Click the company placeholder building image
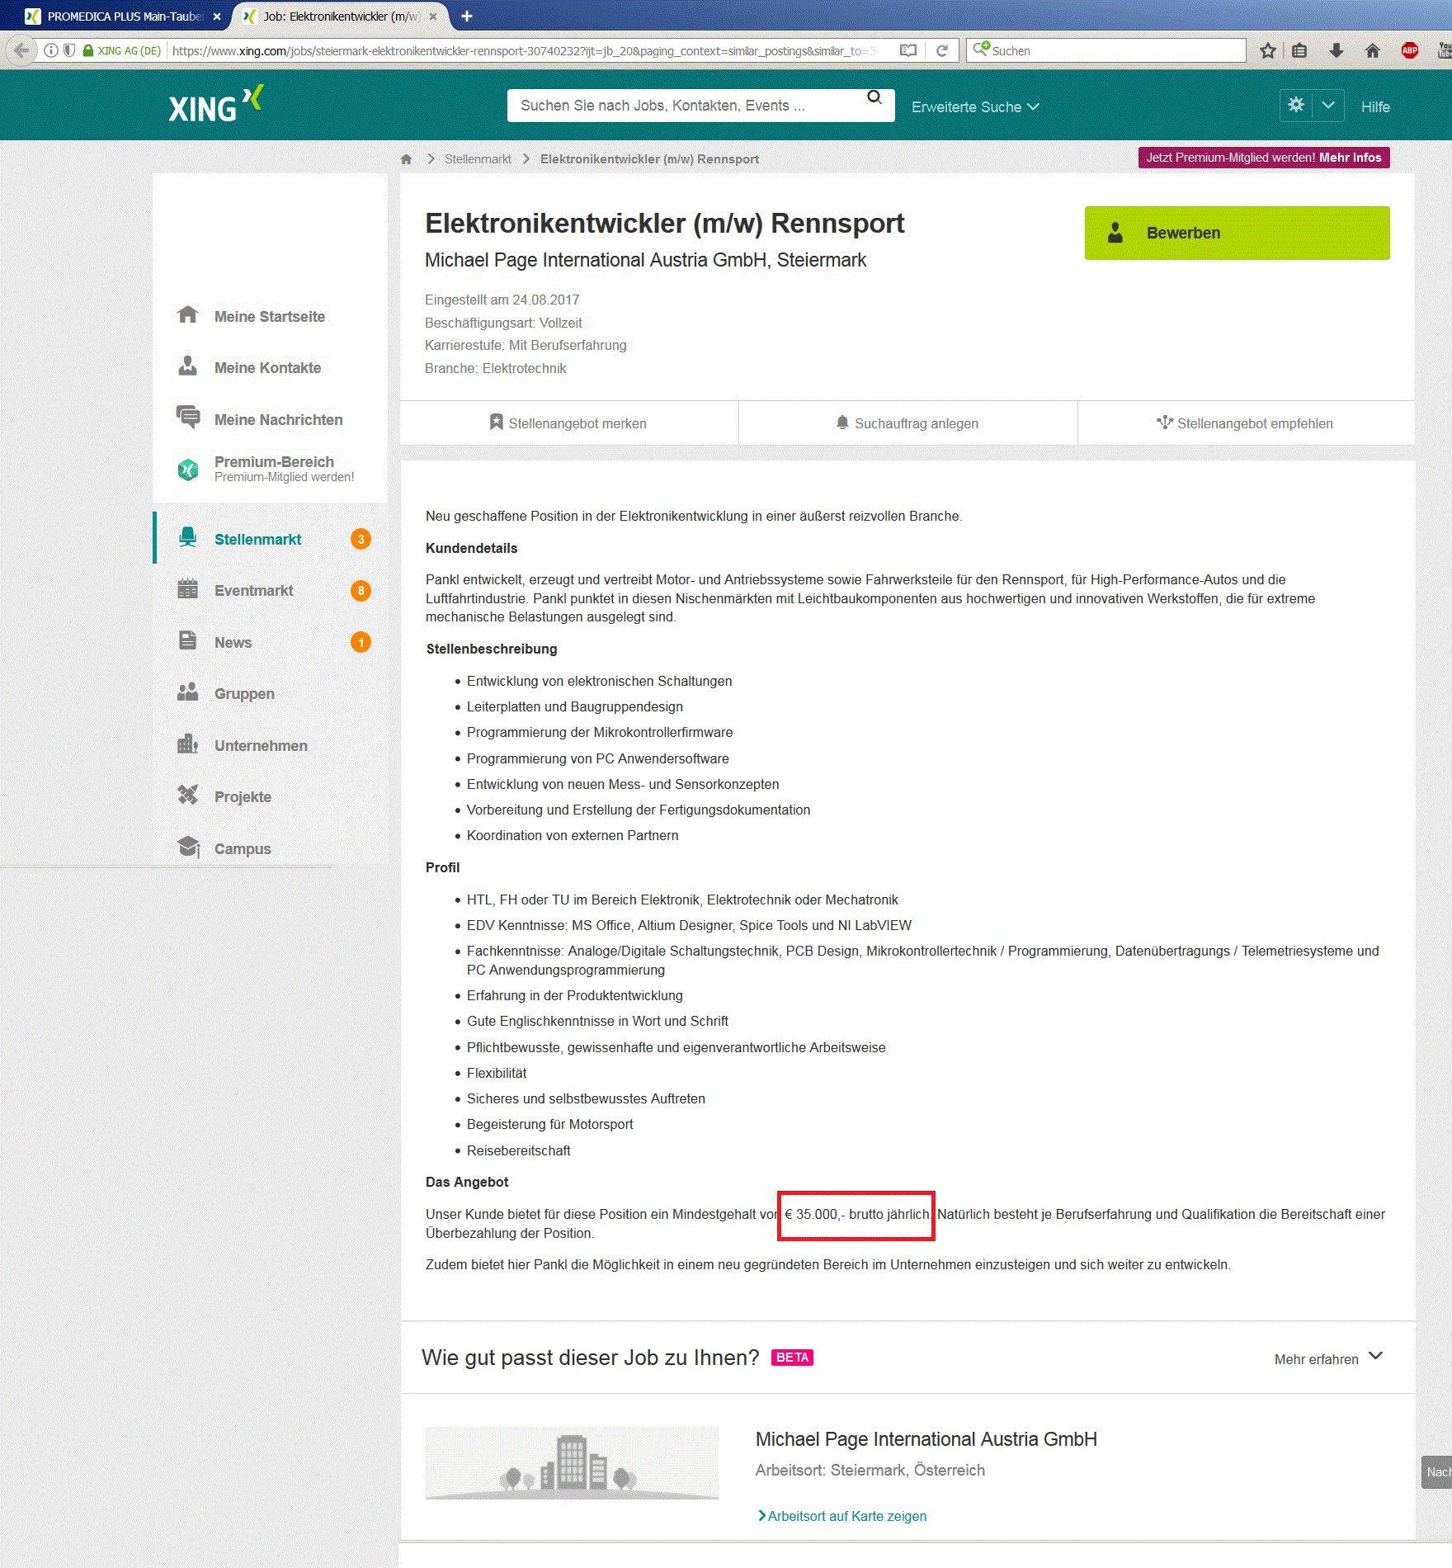The image size is (1452, 1568). tap(572, 1463)
